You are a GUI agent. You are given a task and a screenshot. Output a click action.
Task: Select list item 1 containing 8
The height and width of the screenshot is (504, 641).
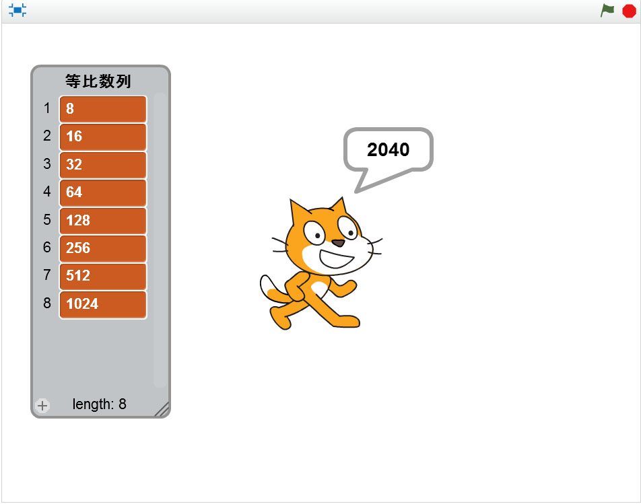[x=103, y=109]
